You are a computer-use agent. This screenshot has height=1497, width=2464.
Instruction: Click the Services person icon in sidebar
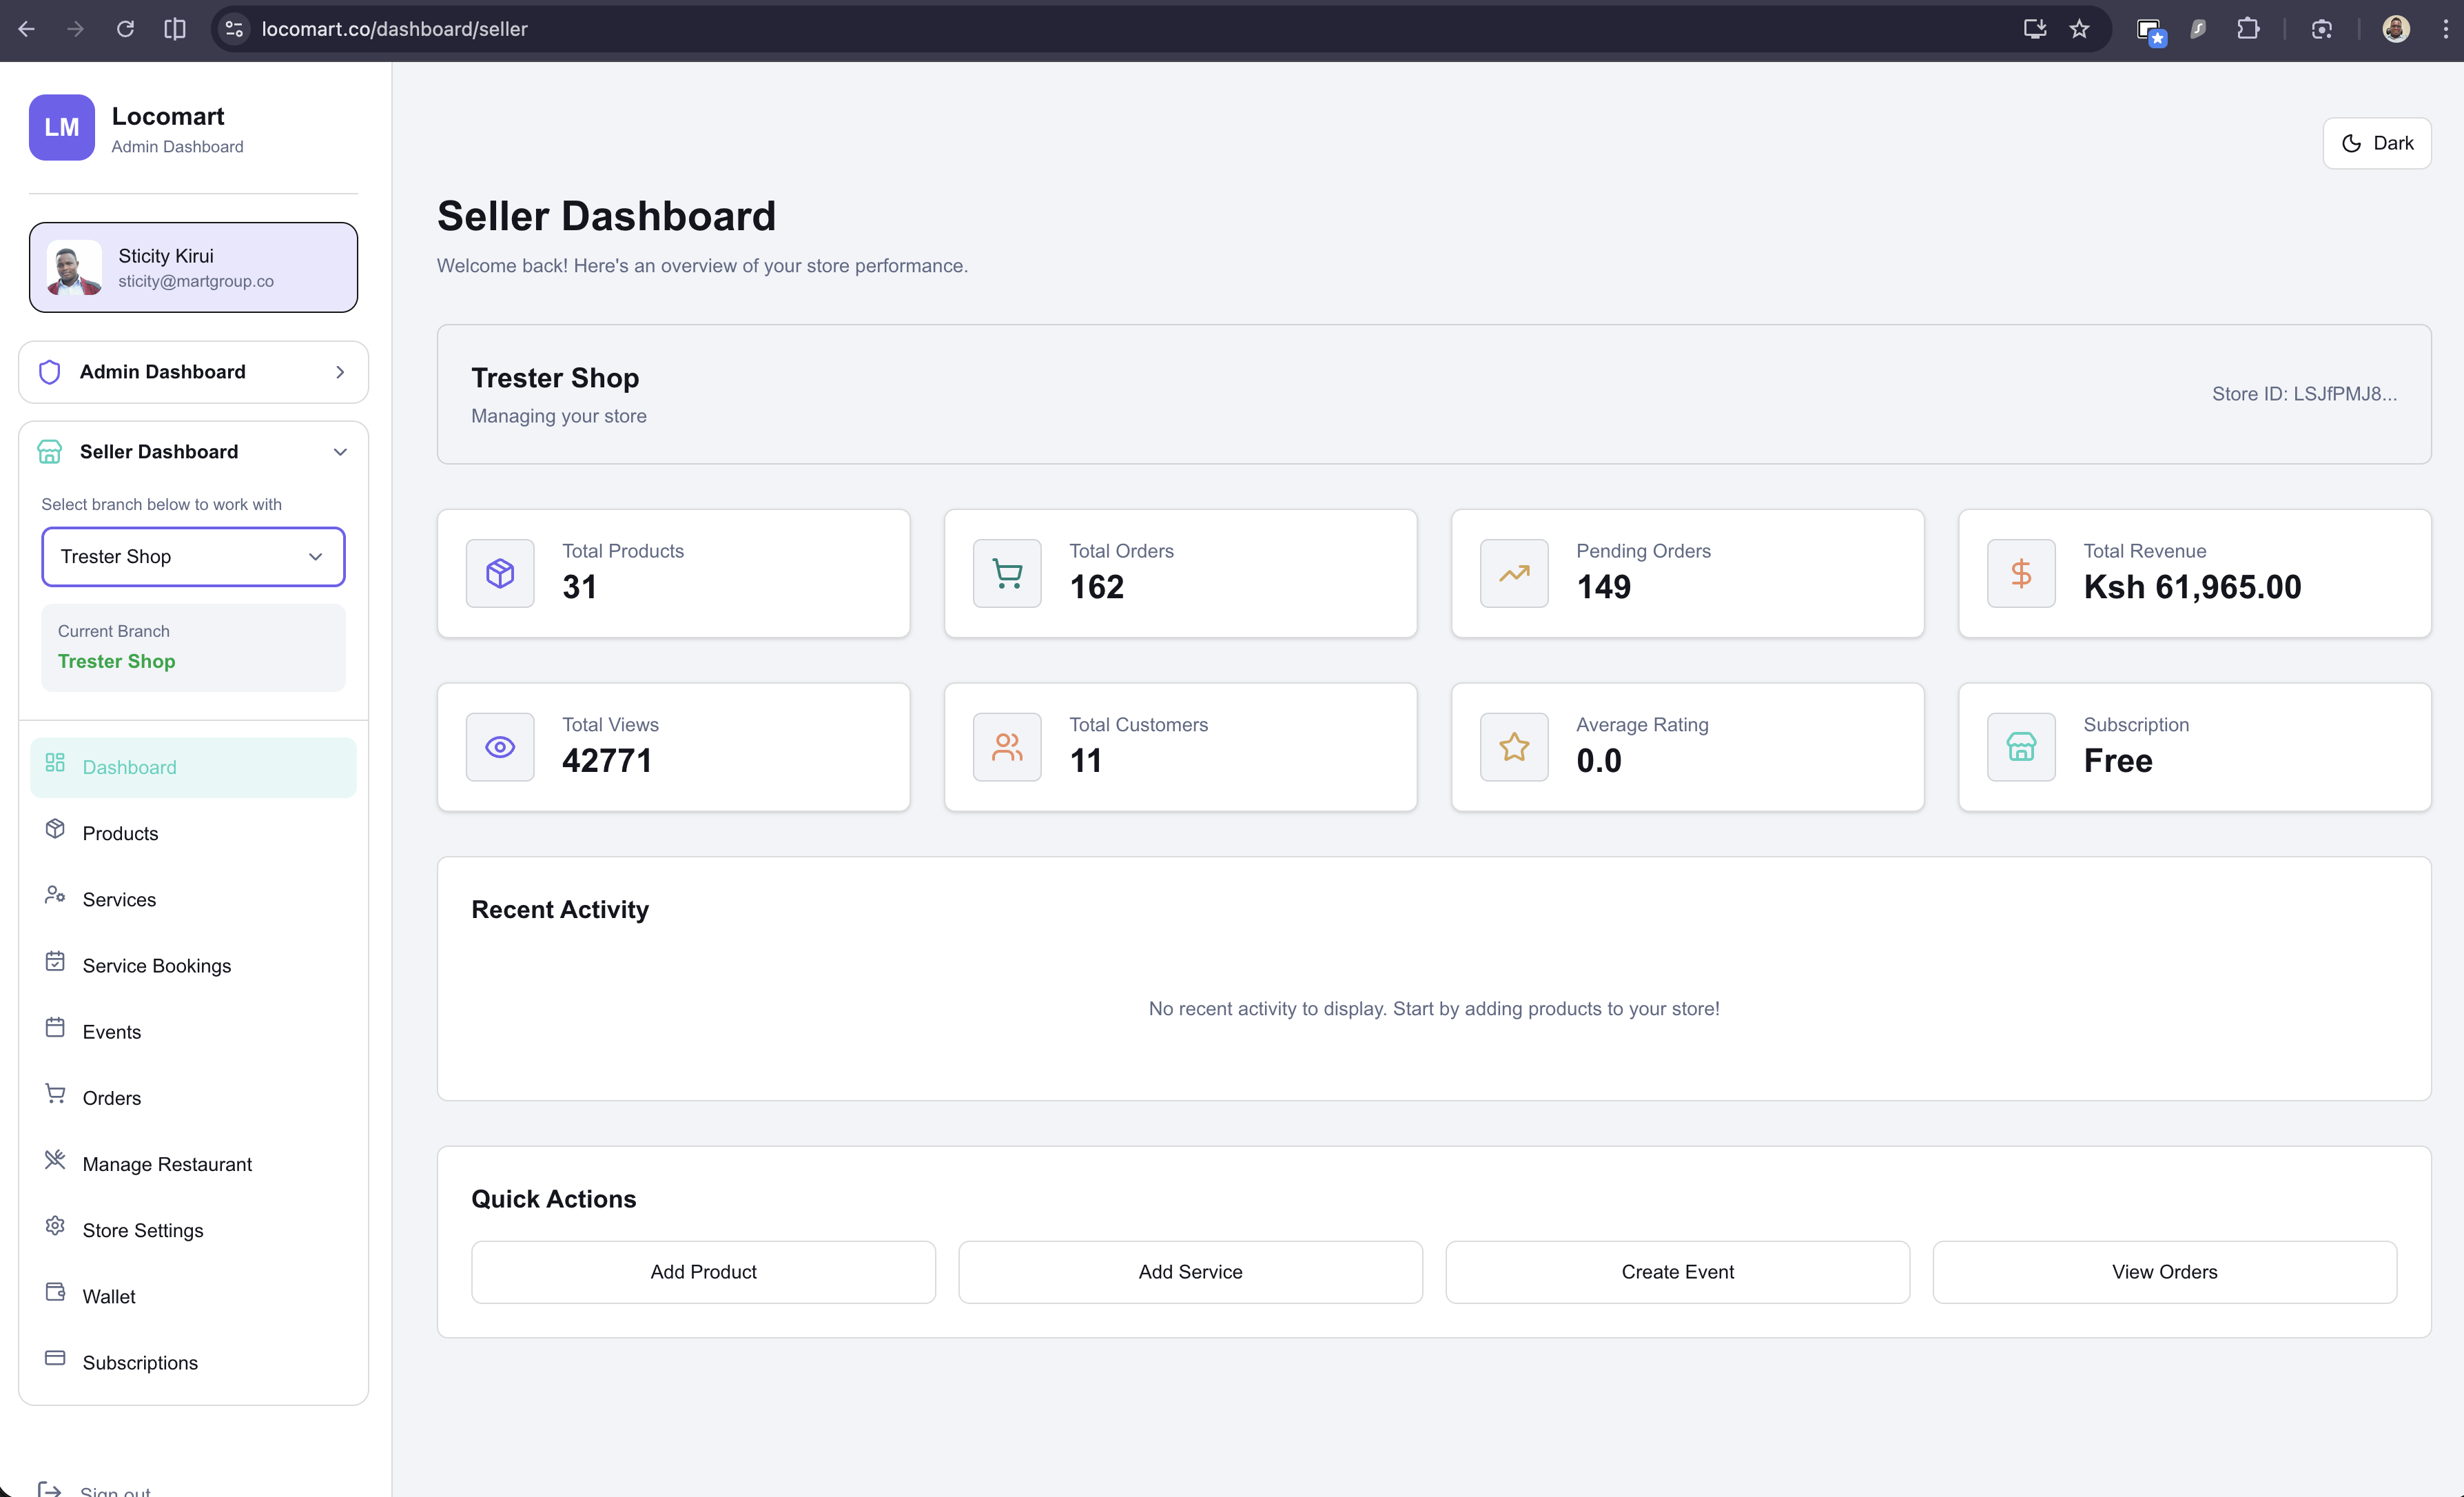tap(56, 897)
